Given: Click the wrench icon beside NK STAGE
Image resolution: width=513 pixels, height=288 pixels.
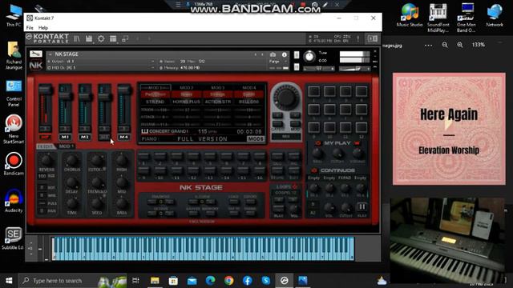Looking at the screenshot, I should pos(35,54).
